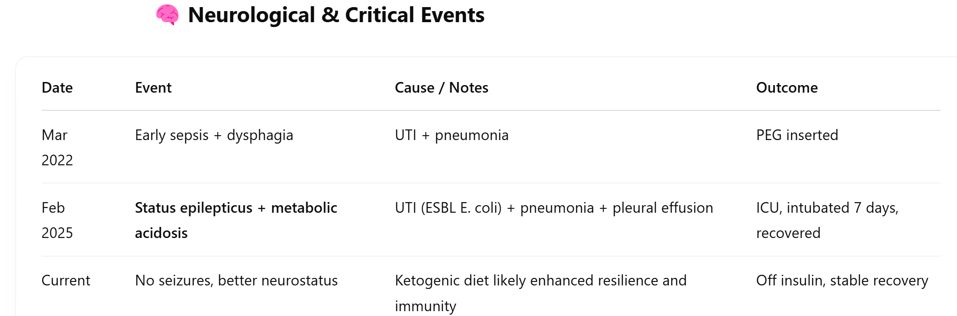957x316 pixels.
Task: Select the Current date cell
Action: [x=66, y=281]
